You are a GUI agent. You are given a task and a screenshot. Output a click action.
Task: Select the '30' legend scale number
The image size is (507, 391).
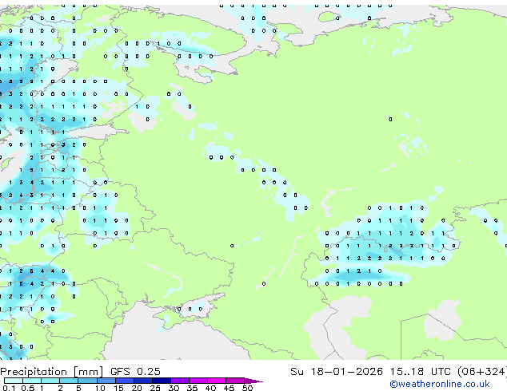pyautogui.click(x=174, y=388)
